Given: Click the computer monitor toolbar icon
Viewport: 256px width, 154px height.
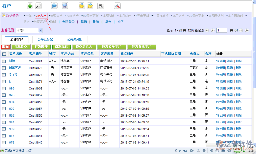Looking at the screenshot, I should [65, 6].
